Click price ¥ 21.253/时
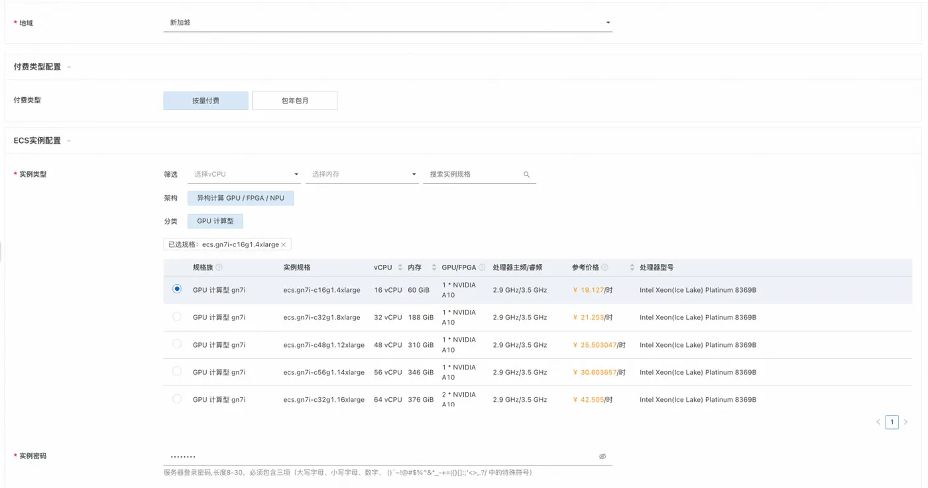928x488 pixels. click(x=593, y=317)
